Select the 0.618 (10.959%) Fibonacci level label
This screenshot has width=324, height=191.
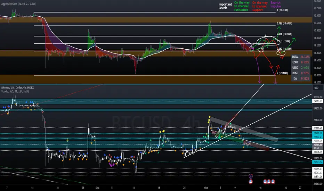(x=284, y=34)
